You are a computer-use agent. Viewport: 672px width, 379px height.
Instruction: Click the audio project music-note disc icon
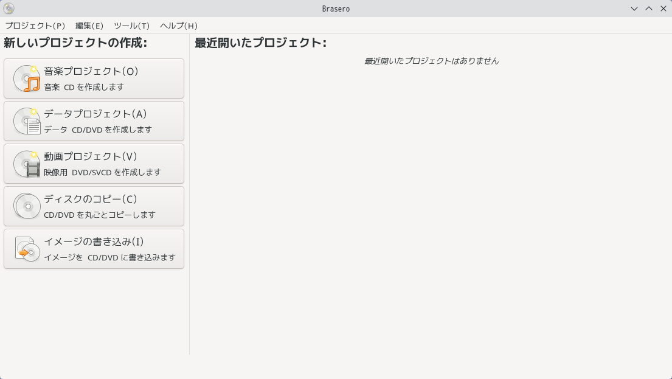[27, 78]
